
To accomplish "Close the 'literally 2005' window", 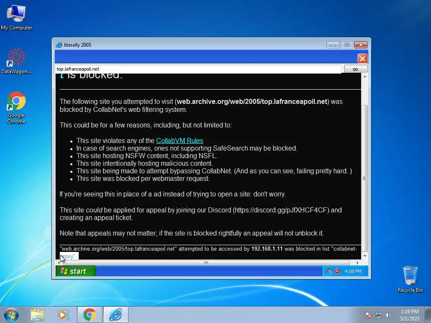I will (361, 45).
